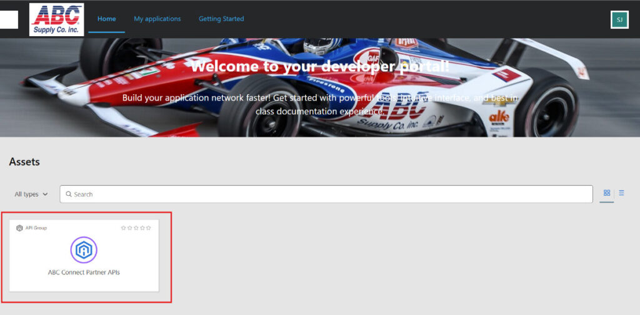640x315 pixels.
Task: Click the API Group hexagon icon
Action: click(19, 228)
